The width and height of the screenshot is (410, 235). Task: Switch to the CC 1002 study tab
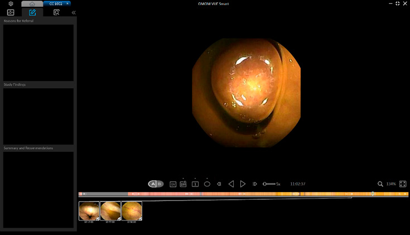click(55, 4)
